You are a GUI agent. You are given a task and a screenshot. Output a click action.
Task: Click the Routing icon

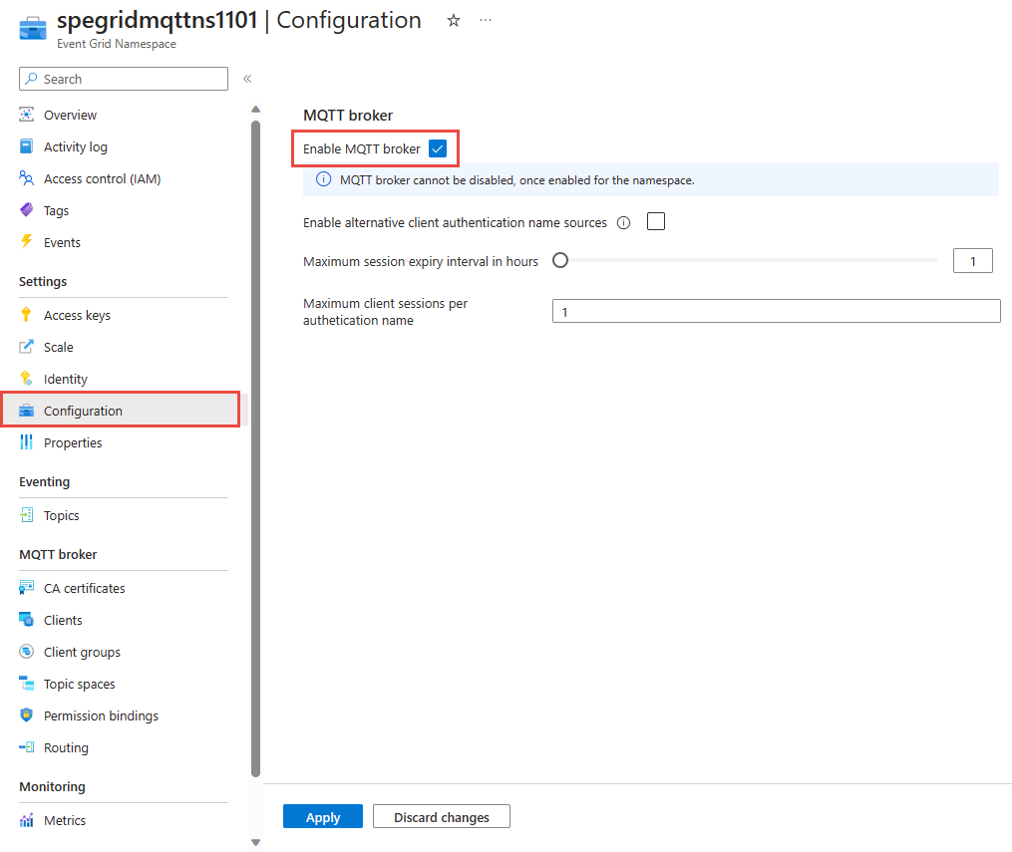point(27,747)
